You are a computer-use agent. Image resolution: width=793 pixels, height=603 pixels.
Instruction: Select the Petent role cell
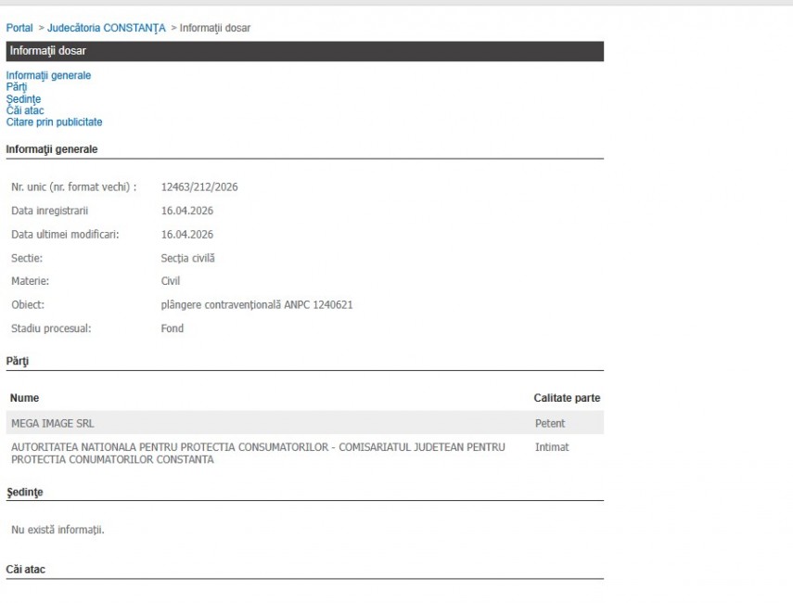tap(550, 424)
